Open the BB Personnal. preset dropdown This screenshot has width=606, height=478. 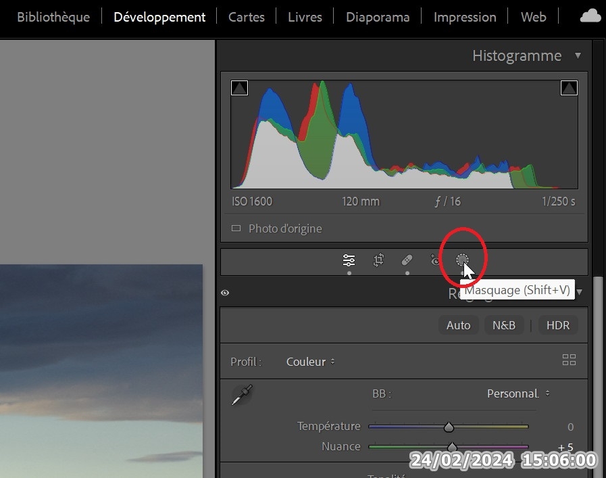point(518,393)
